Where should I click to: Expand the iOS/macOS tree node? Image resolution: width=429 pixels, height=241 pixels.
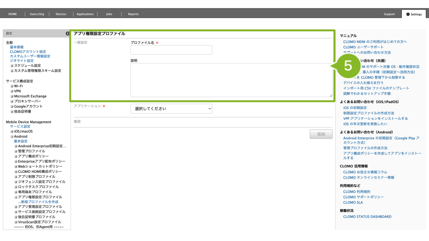coord(12,131)
